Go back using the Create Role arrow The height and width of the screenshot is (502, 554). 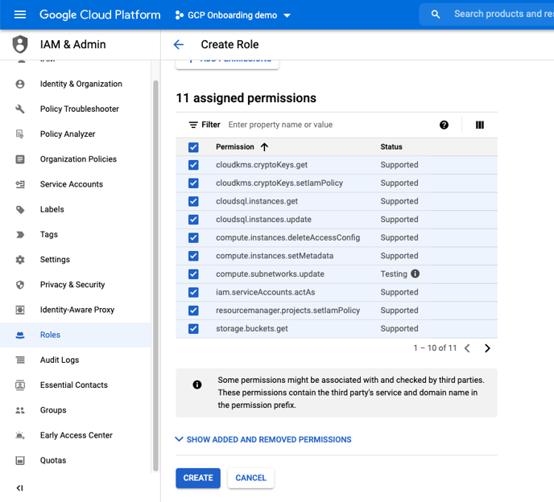point(179,44)
